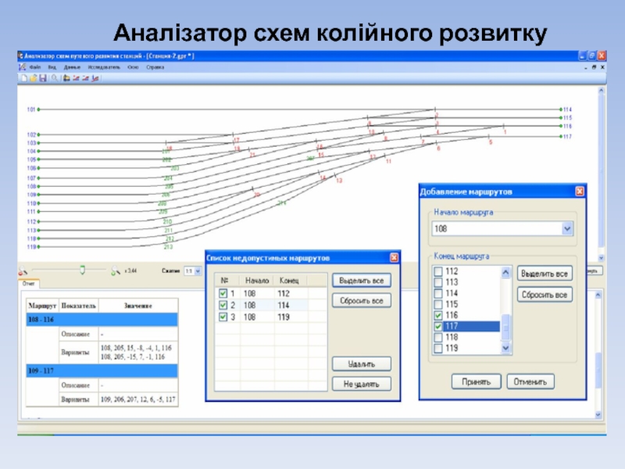Click node 101 label on the diagram
Image resolution: width=625 pixels, height=469 pixels.
[x=31, y=109]
